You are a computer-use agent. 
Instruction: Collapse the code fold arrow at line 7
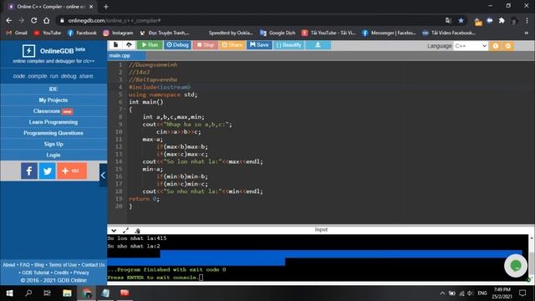(x=125, y=110)
